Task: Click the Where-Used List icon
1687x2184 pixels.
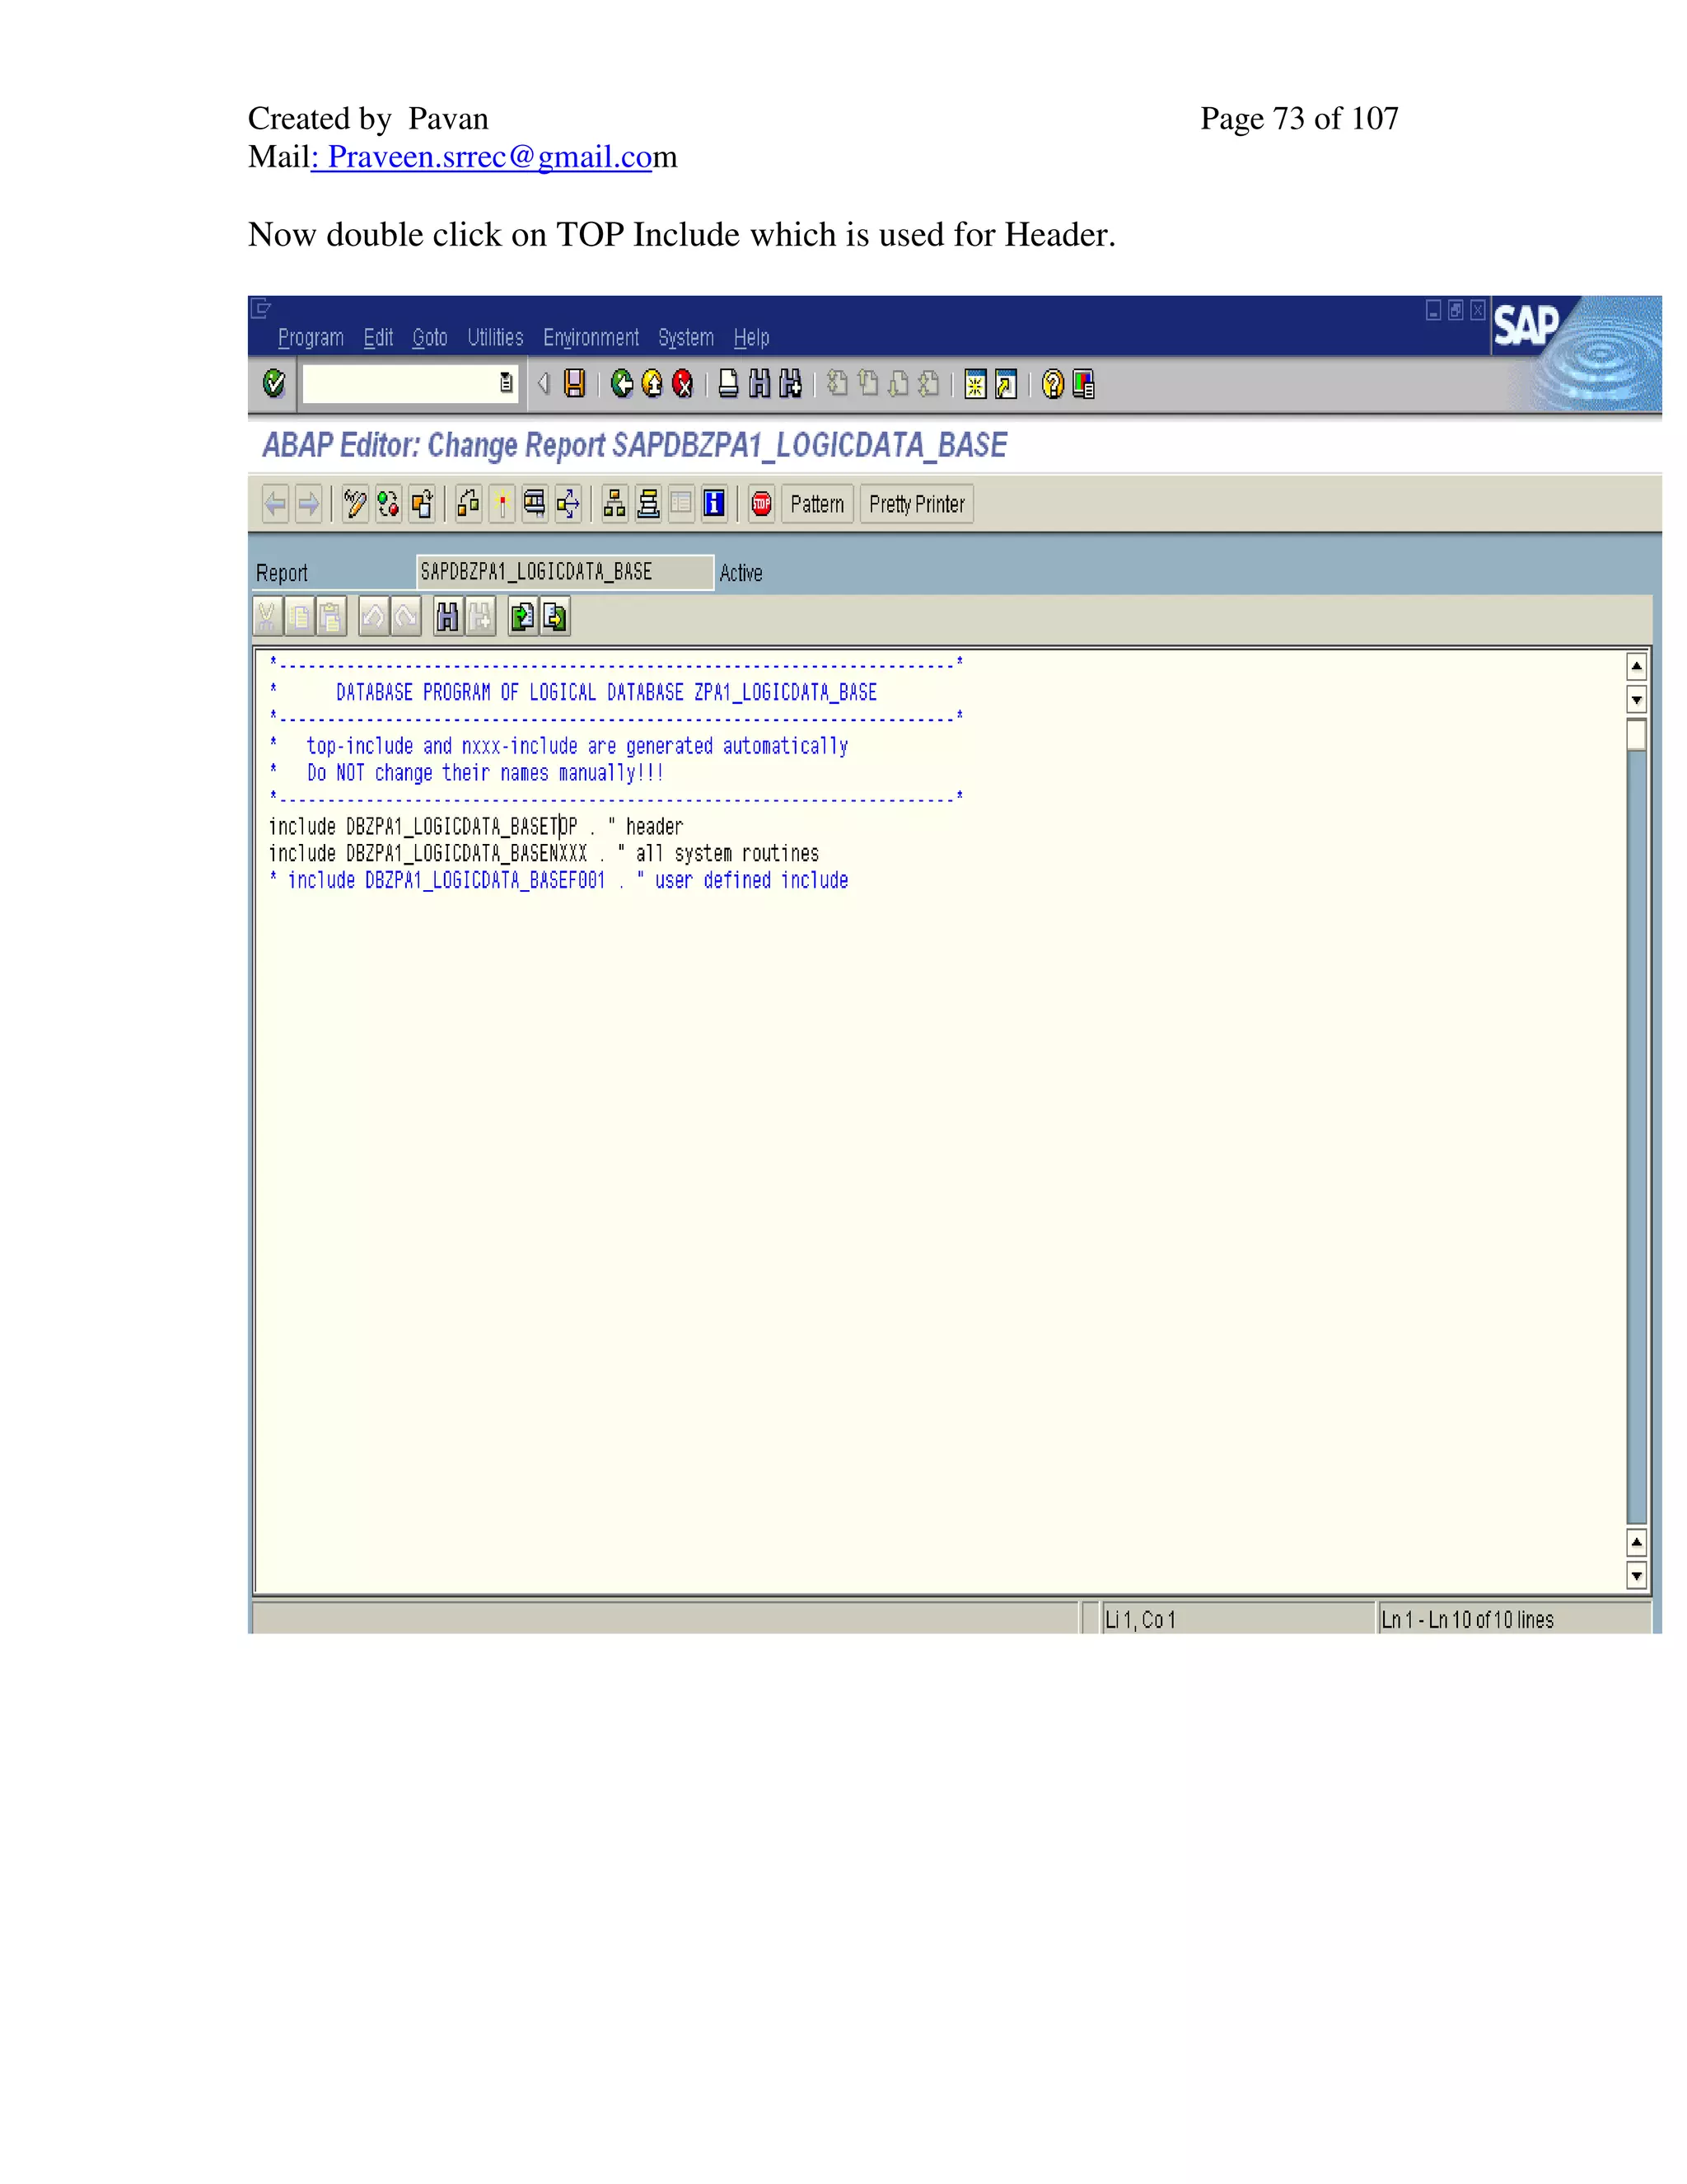Action: pyautogui.click(x=568, y=504)
